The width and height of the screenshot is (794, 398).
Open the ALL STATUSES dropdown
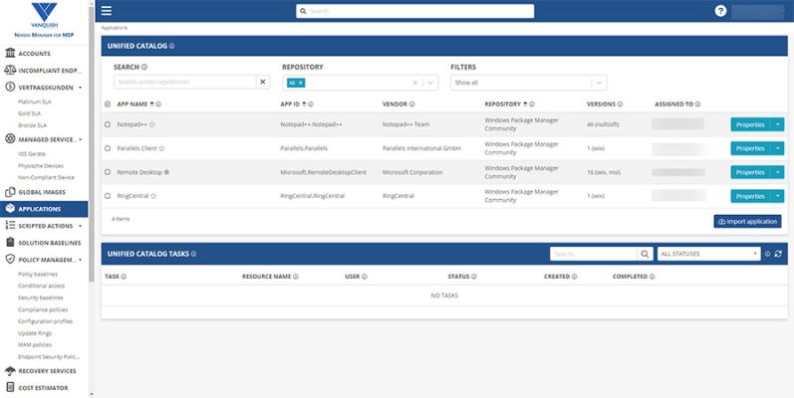(x=709, y=254)
